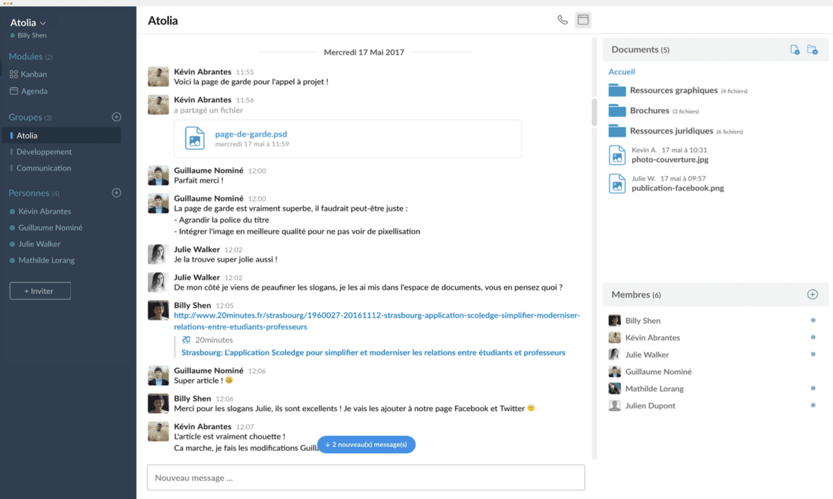Select member Julien Dupont in Membres list

[x=650, y=405]
